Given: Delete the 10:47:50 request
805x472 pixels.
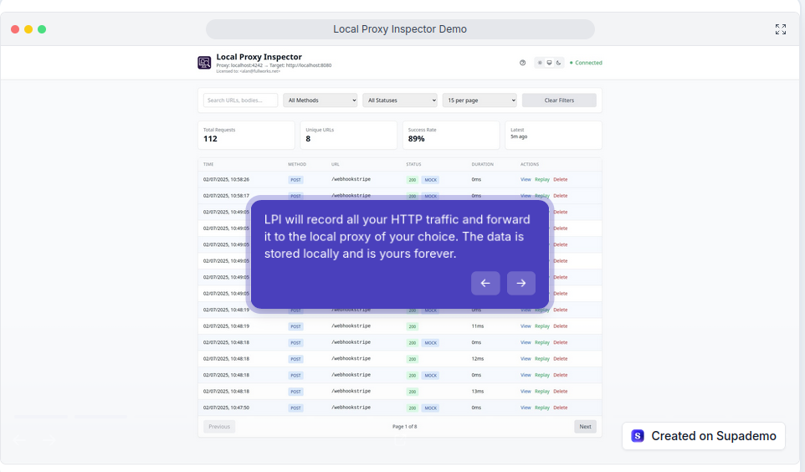Looking at the screenshot, I should click(x=561, y=408).
